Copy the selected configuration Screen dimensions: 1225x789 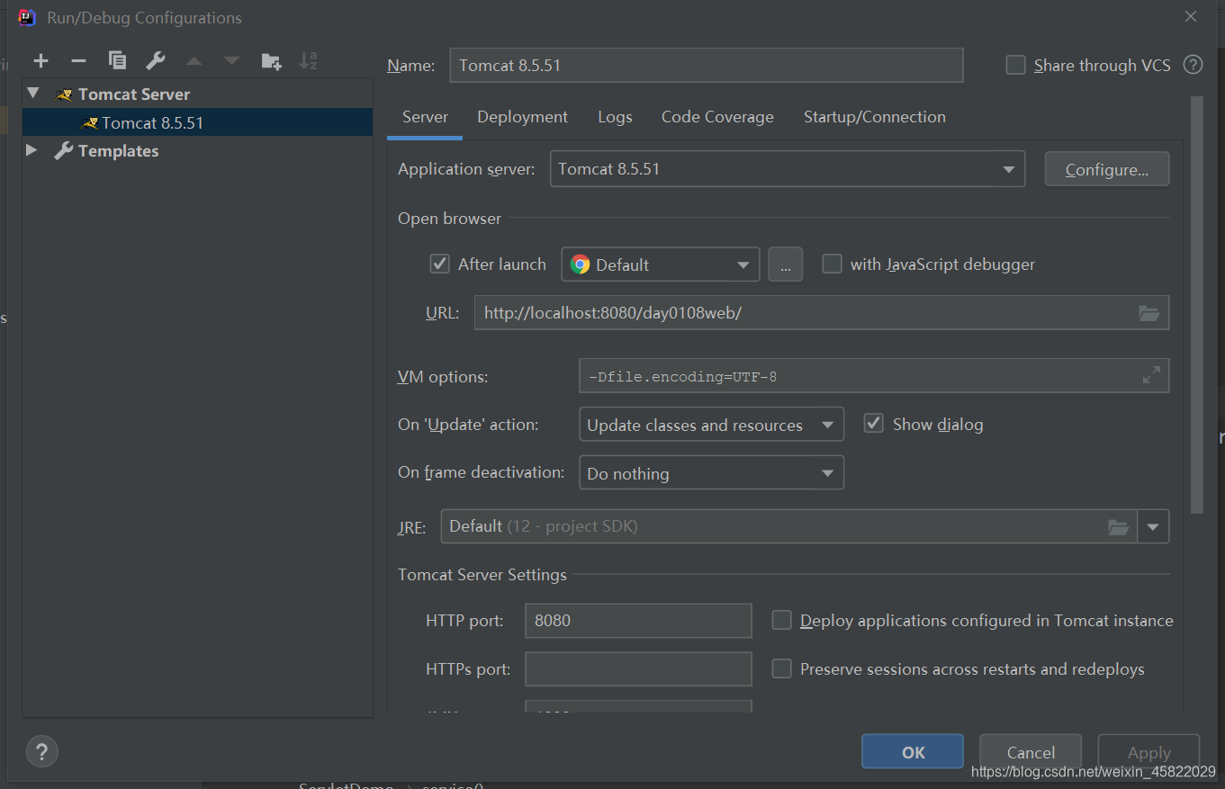tap(117, 61)
